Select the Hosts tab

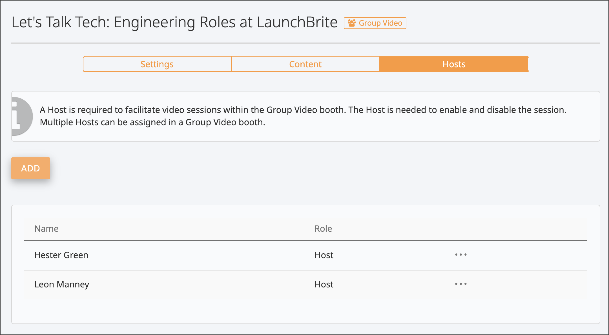pyautogui.click(x=454, y=64)
